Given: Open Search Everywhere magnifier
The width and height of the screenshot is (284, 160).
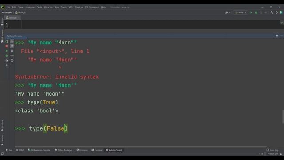Looking at the screenshot, I should tap(272, 12).
